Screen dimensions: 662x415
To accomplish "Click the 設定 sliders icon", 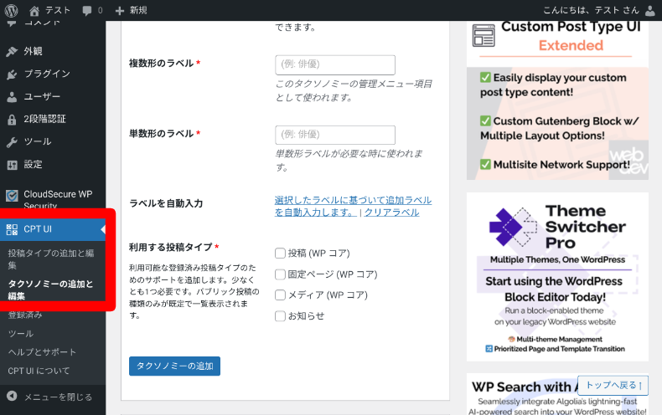I will 12,165.
